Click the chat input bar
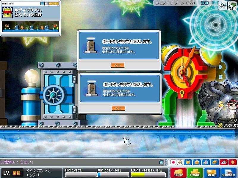 (80, 162)
